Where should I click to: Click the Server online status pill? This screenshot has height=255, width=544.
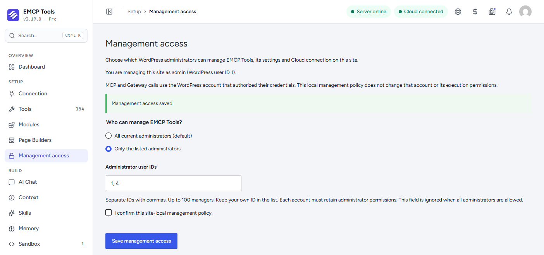pos(368,12)
